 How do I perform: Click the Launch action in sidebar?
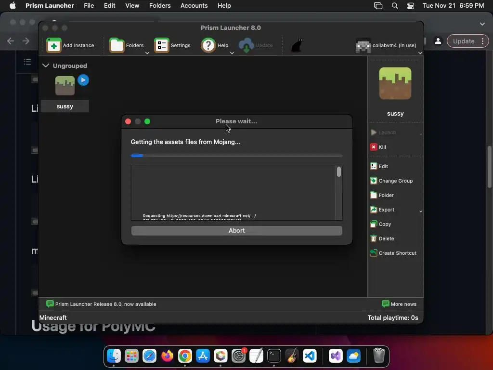[383, 132]
